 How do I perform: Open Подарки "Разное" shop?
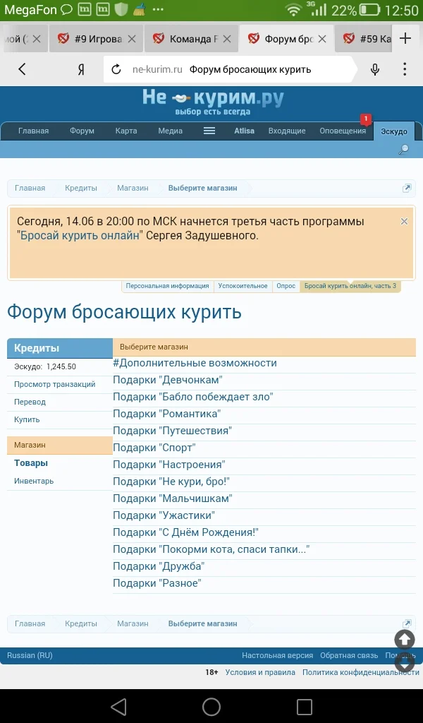click(157, 583)
